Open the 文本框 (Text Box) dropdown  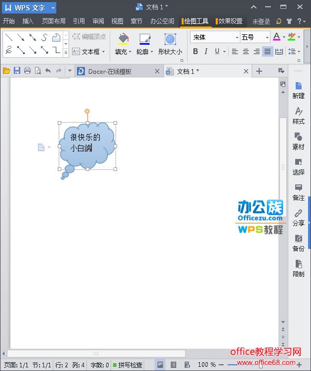point(88,51)
